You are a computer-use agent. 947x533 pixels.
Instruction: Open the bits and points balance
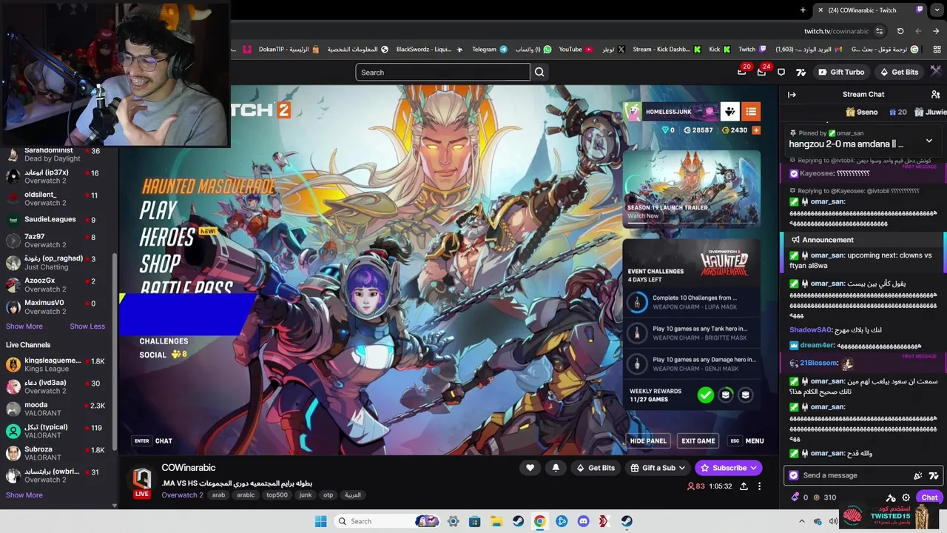pyautogui.click(x=813, y=497)
